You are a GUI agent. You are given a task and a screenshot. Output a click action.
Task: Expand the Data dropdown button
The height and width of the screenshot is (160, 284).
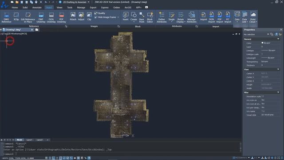point(237,22)
